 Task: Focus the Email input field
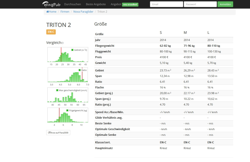[166, 4]
